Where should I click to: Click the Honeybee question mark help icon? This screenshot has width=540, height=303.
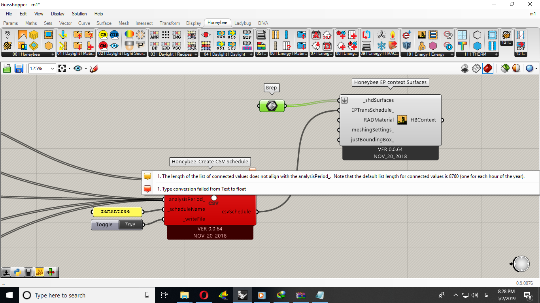(x=7, y=35)
